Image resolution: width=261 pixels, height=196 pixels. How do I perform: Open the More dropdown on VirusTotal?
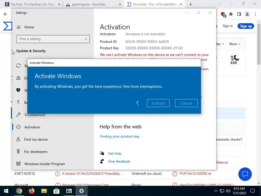[235, 44]
